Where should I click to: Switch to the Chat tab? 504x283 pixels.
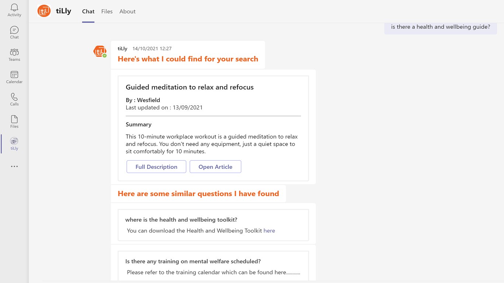(x=88, y=11)
